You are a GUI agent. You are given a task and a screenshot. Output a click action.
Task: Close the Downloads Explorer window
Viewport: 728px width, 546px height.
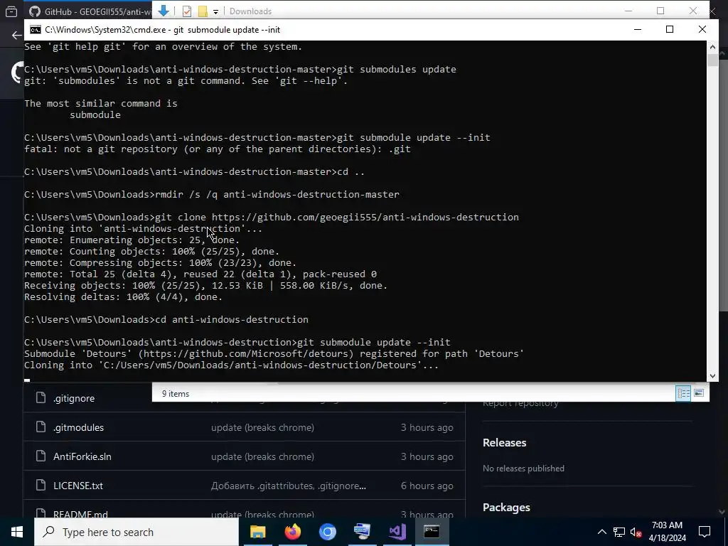pyautogui.click(x=693, y=11)
